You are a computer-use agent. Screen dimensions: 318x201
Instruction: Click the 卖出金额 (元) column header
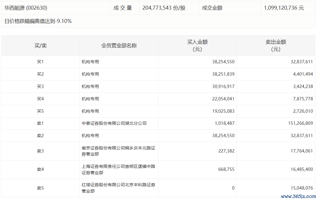[x=276, y=46]
